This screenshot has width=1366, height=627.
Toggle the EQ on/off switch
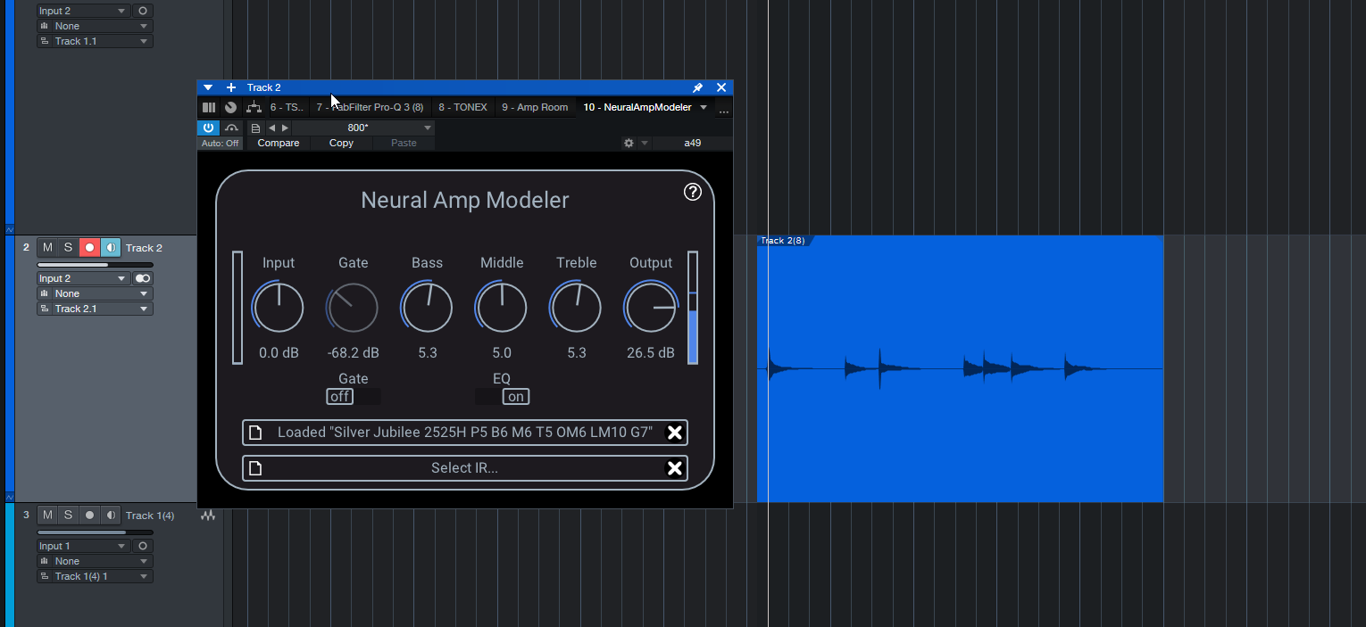click(502, 397)
